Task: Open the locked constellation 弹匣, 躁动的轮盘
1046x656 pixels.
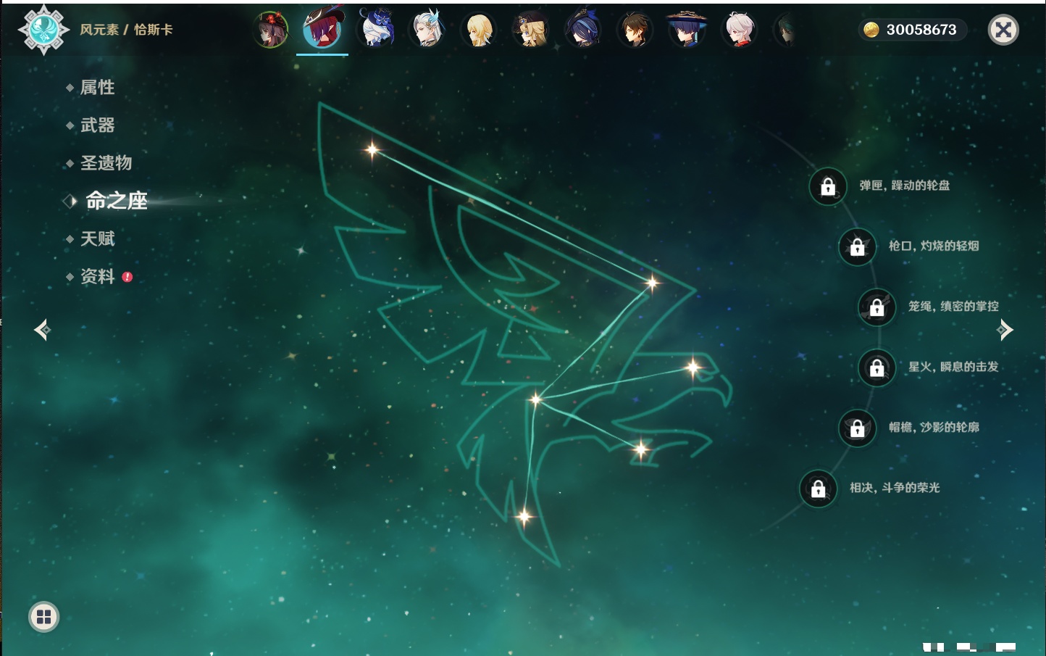Action: (828, 186)
